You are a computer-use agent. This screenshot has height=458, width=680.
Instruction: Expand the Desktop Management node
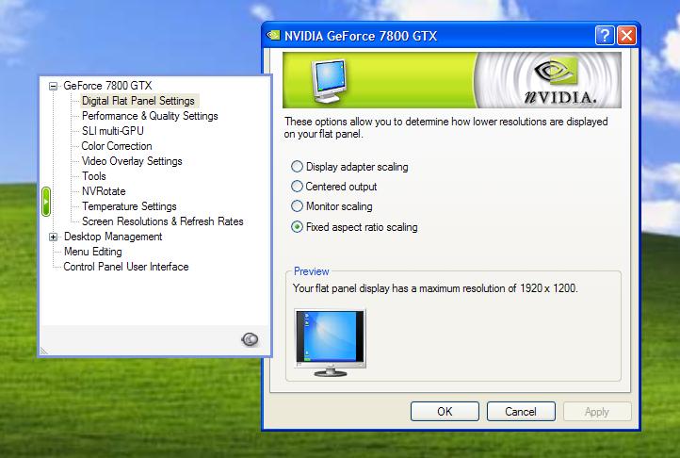[x=53, y=237]
